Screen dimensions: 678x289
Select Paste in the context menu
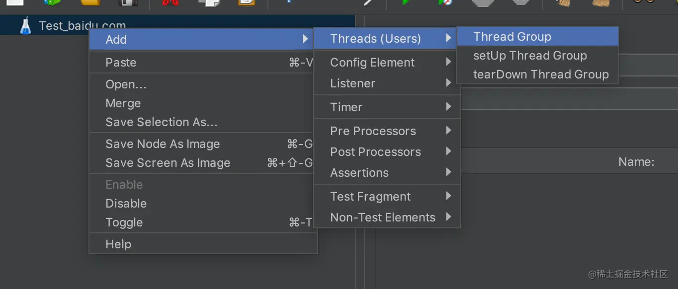click(x=121, y=63)
